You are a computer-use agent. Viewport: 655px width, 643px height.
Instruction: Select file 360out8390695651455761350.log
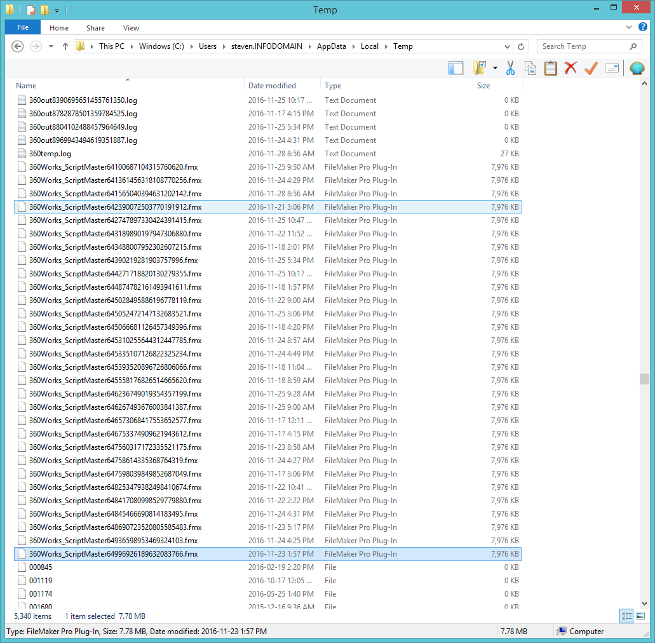coord(83,100)
